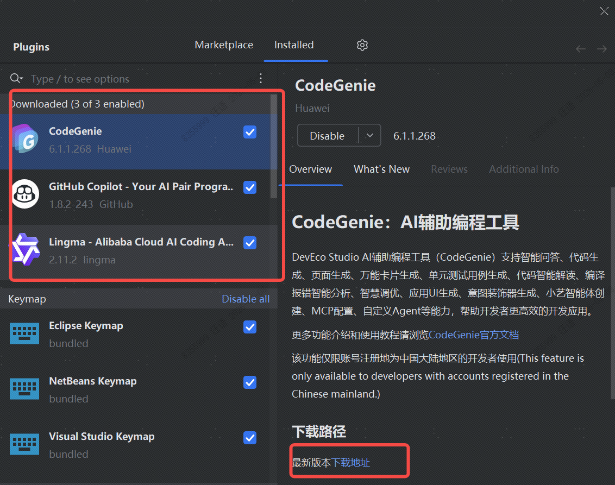
Task: Toggle the Visual Studio Keymap checkbox
Action: [250, 438]
